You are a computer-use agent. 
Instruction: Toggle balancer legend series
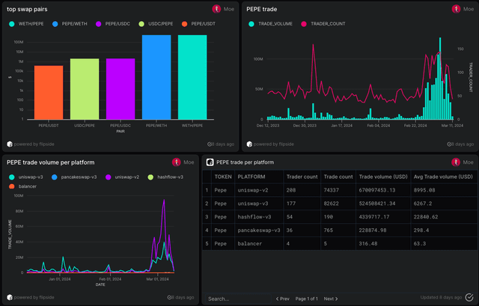click(22, 186)
